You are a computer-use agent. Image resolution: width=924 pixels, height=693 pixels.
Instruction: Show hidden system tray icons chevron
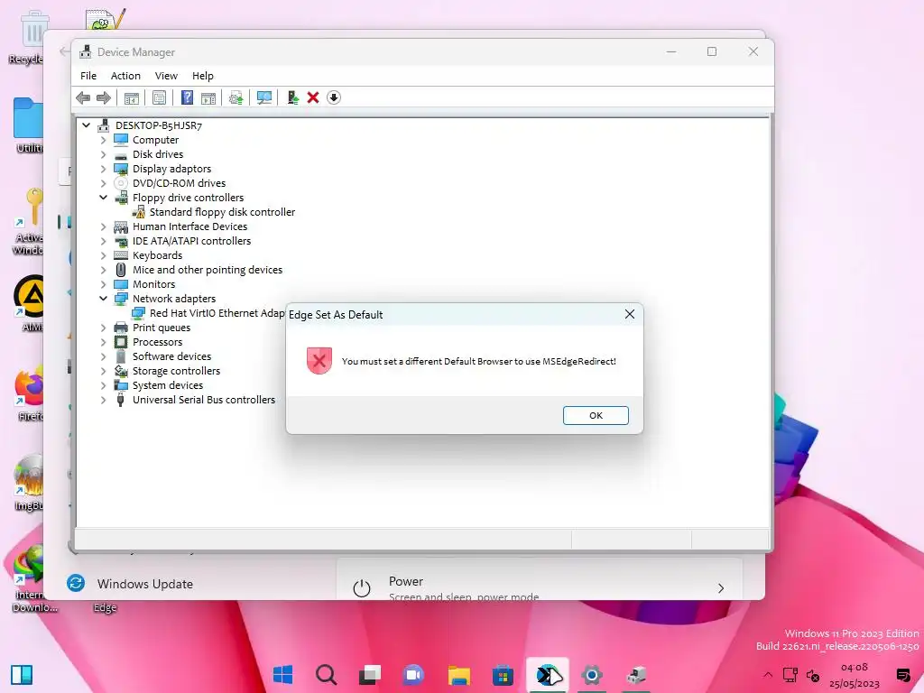point(768,675)
